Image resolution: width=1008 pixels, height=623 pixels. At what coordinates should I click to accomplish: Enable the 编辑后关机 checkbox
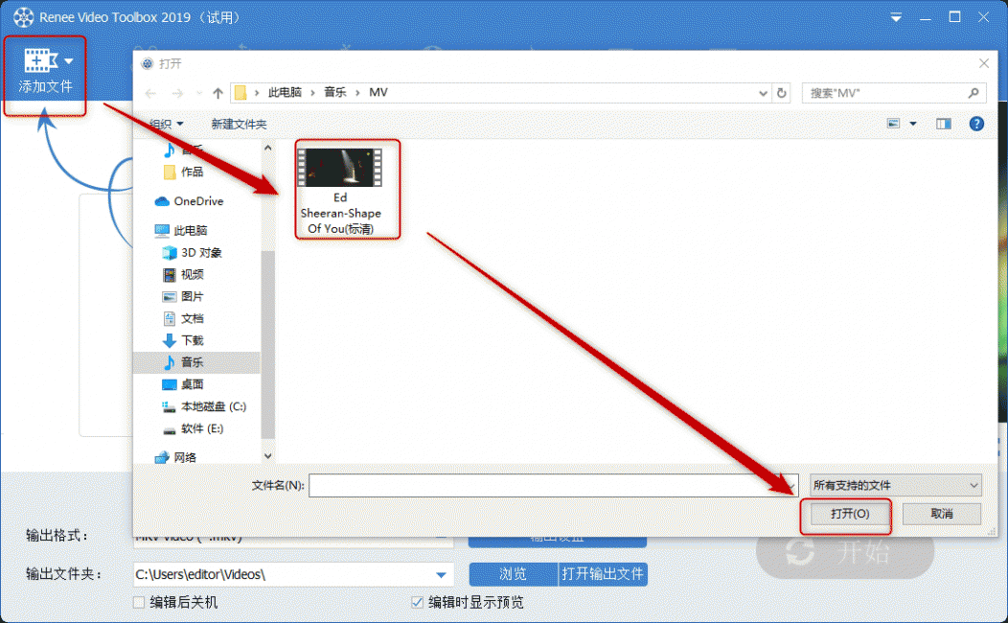click(x=138, y=603)
